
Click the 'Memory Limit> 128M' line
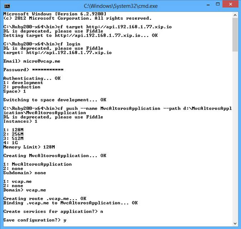(x=29, y=147)
